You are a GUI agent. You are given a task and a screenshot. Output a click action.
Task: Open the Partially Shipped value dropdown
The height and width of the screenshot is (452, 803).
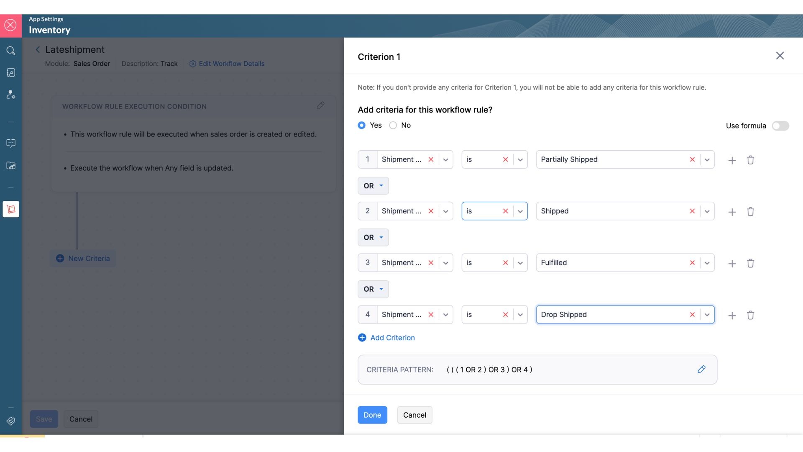point(707,160)
